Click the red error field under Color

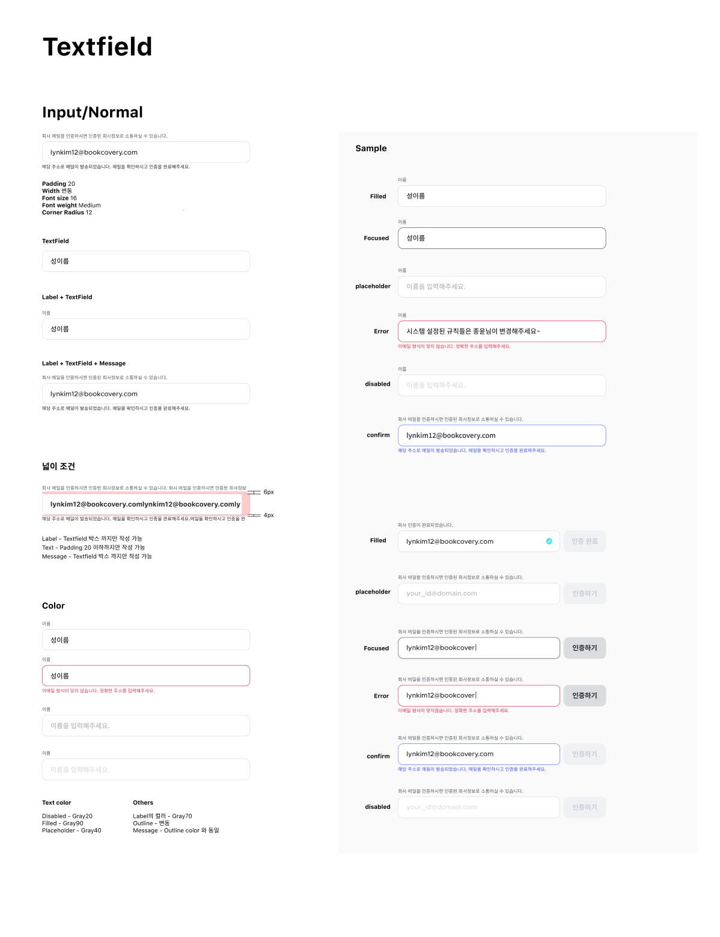click(x=145, y=676)
